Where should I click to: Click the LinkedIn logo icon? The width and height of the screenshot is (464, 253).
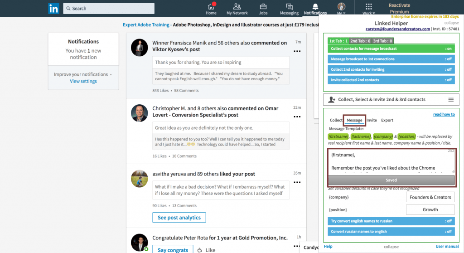click(x=53, y=8)
